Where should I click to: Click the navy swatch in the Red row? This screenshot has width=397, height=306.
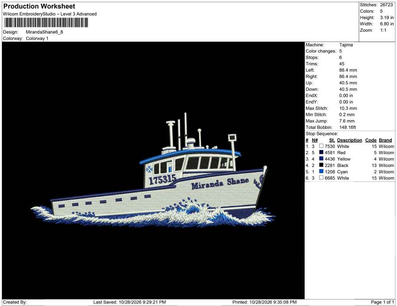(x=321, y=152)
